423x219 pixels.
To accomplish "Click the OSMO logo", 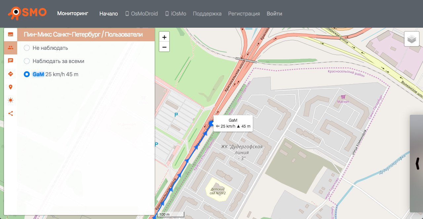I will (x=27, y=13).
